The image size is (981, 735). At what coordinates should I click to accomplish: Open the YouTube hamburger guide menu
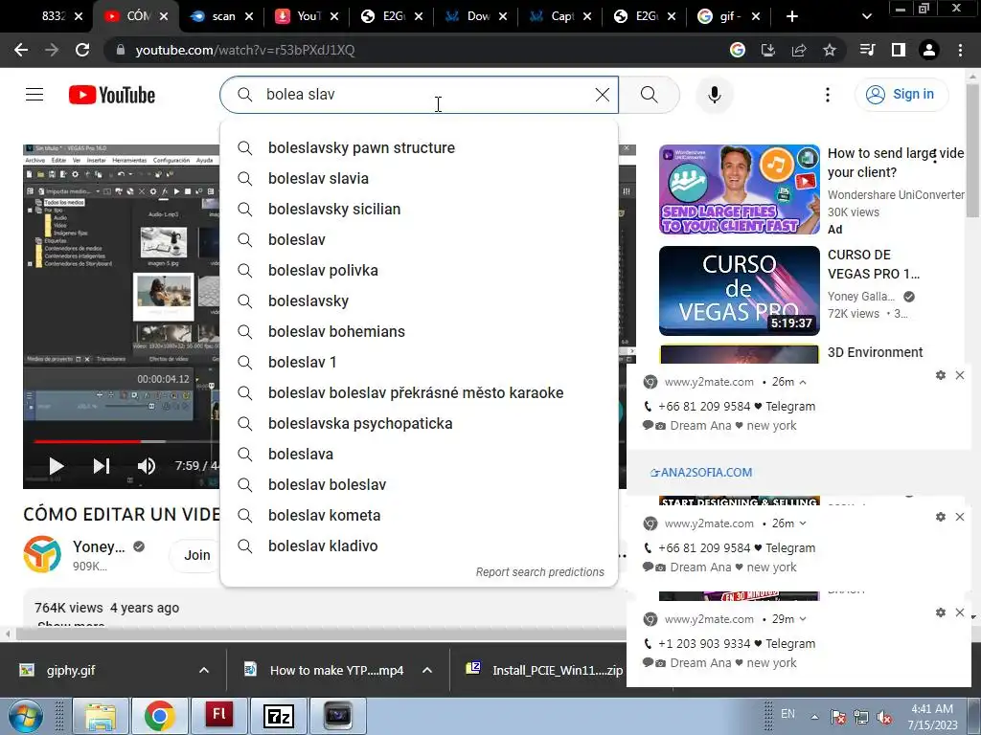[x=34, y=95]
